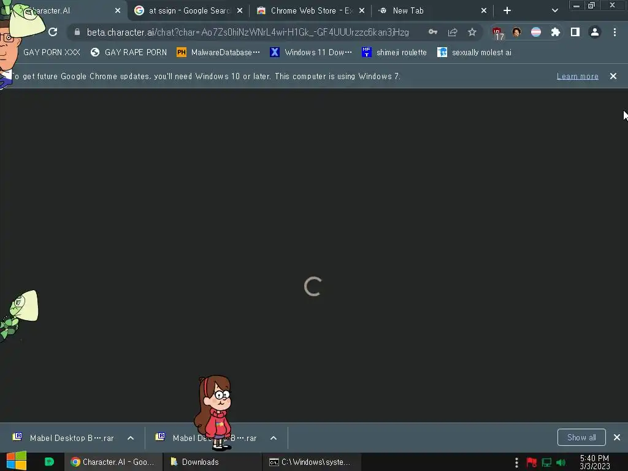The image size is (628, 471).
Task: Open the MalwareDatabase bookmark
Action: 218,53
